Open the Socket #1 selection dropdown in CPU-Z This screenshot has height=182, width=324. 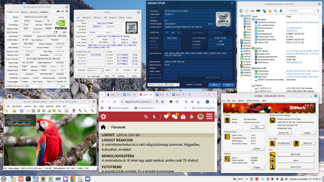[102, 70]
